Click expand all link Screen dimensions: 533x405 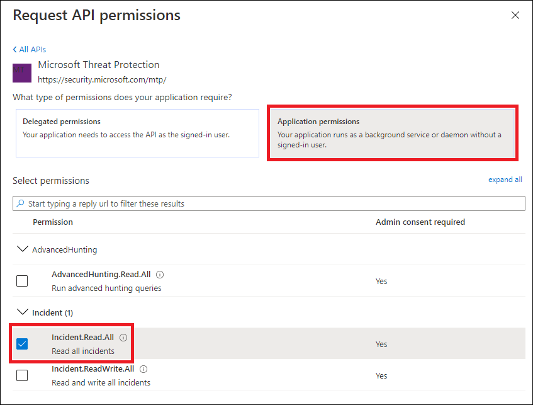pos(505,180)
